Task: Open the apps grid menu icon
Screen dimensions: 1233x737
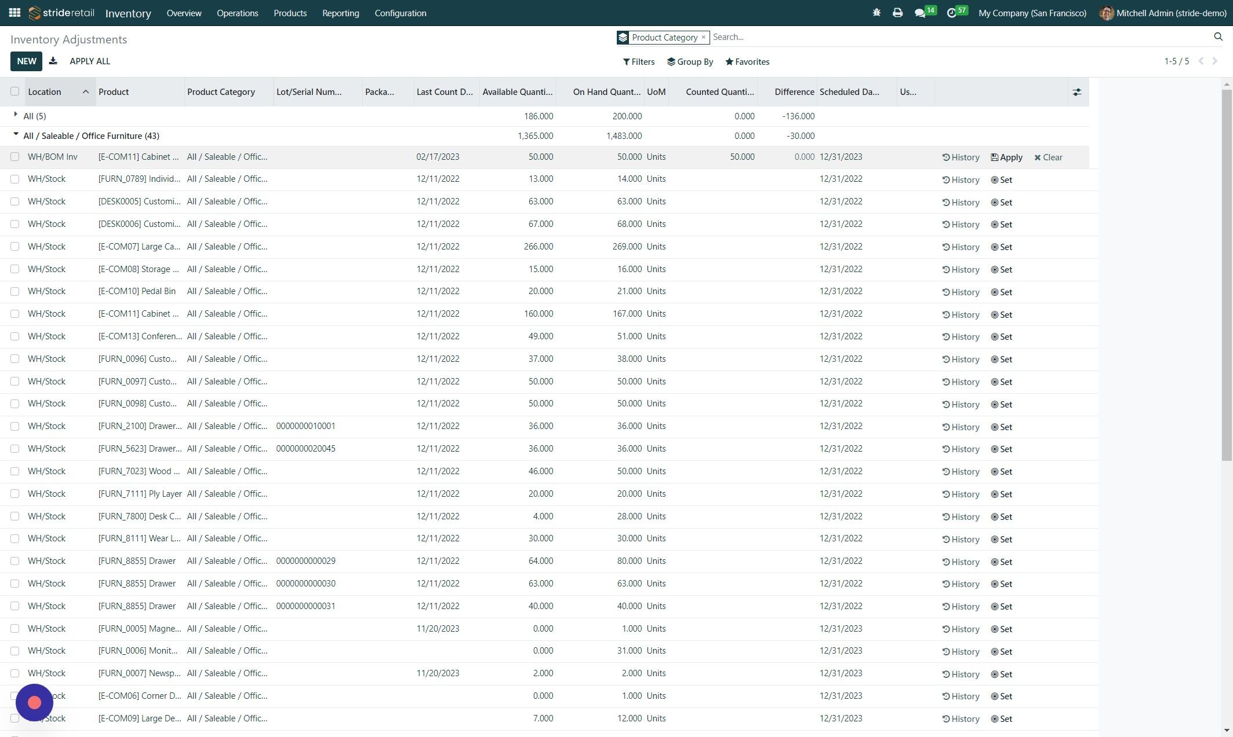Action: [14, 13]
